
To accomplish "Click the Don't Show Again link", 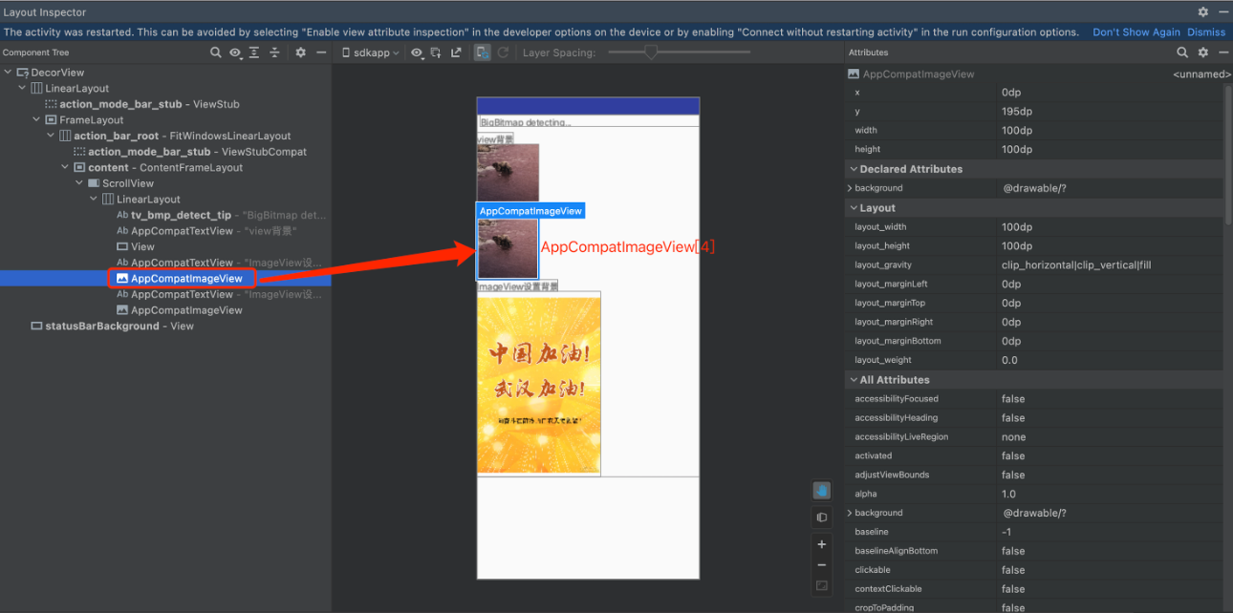I will point(1136,32).
